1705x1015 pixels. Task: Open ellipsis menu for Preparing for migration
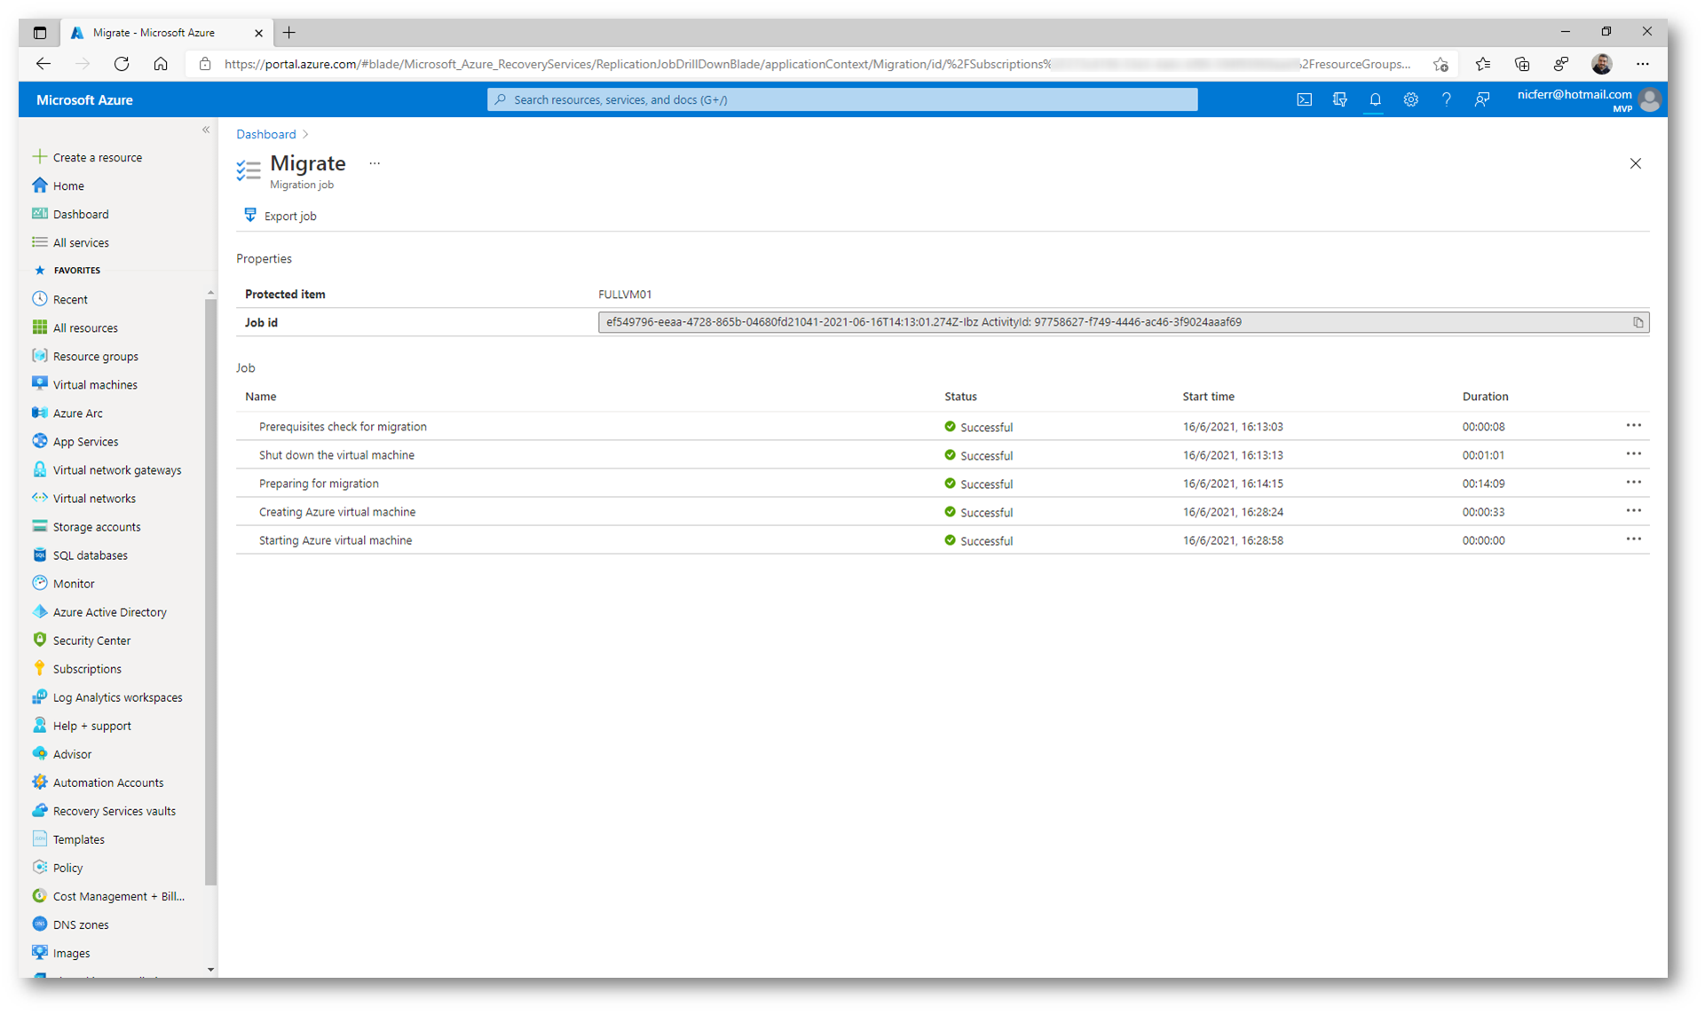[x=1633, y=483]
